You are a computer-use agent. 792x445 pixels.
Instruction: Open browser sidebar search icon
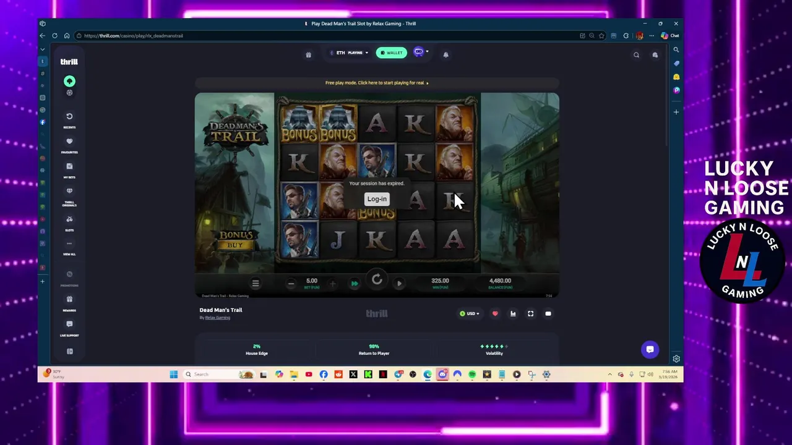coord(676,49)
